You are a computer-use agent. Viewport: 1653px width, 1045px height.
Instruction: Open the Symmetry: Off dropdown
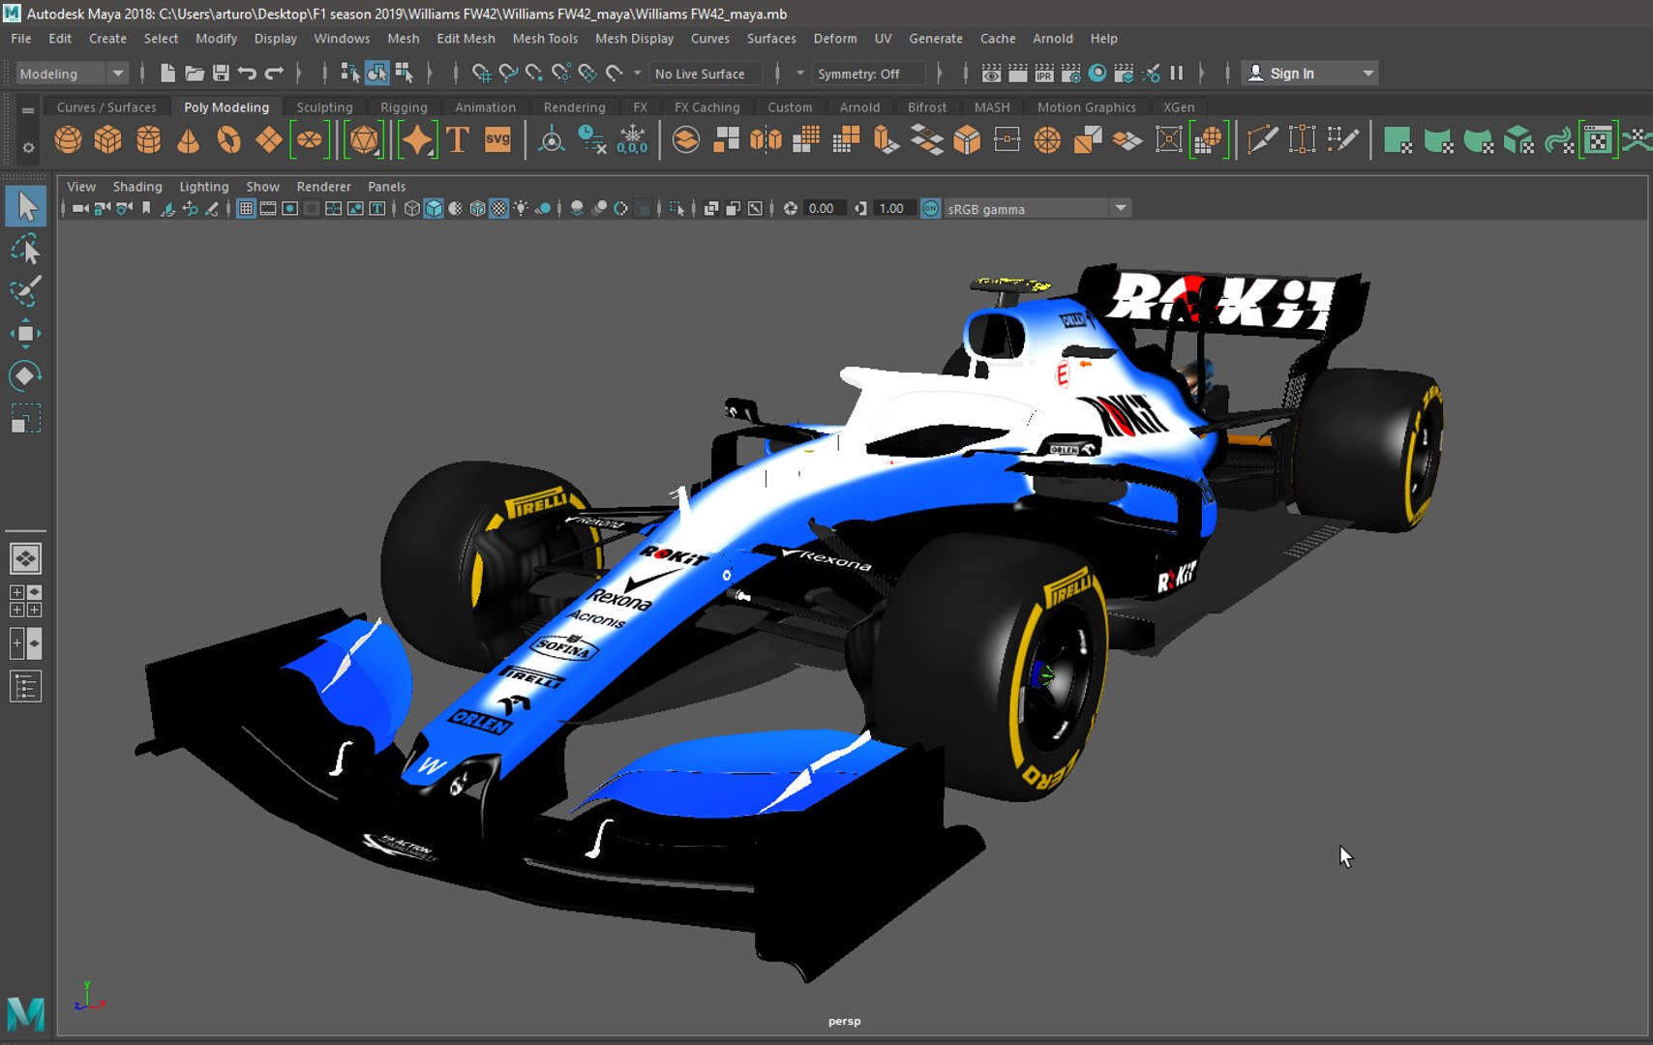tap(869, 74)
